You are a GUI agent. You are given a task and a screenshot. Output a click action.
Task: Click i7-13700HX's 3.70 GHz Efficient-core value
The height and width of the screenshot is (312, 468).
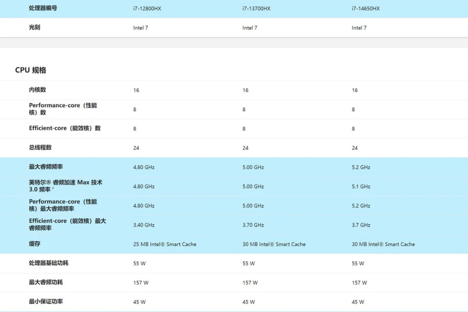pyautogui.click(x=253, y=225)
